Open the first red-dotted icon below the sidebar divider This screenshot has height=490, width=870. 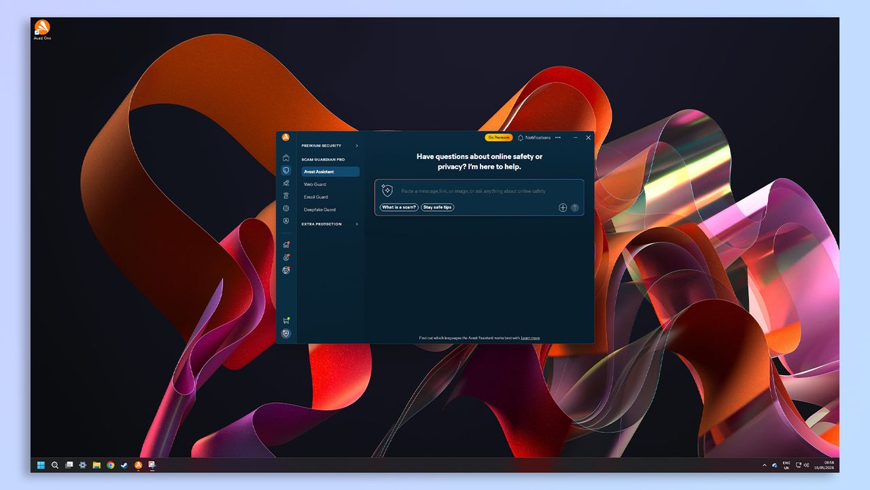pyautogui.click(x=286, y=245)
